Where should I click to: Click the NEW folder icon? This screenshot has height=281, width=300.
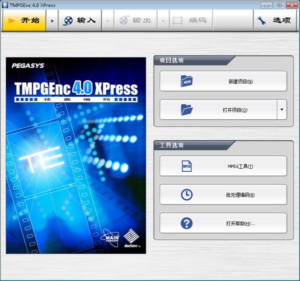click(x=186, y=81)
